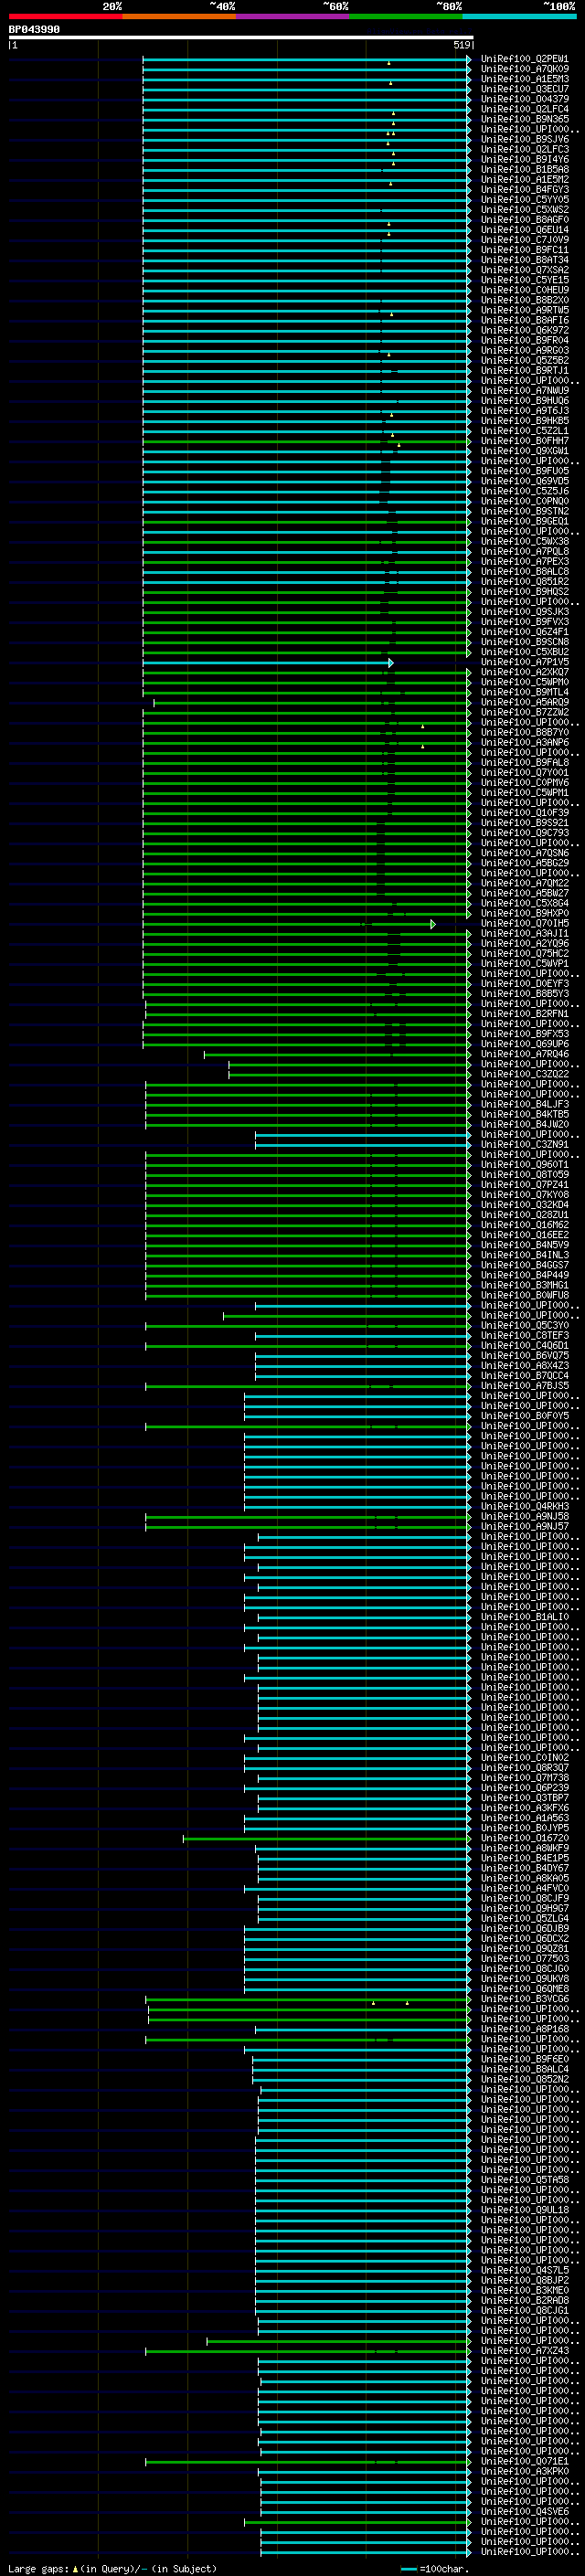Screen dimensions: 585x2576
Task: Select the UniRef100_B4GGS7 label
Action: pos(525,1266)
